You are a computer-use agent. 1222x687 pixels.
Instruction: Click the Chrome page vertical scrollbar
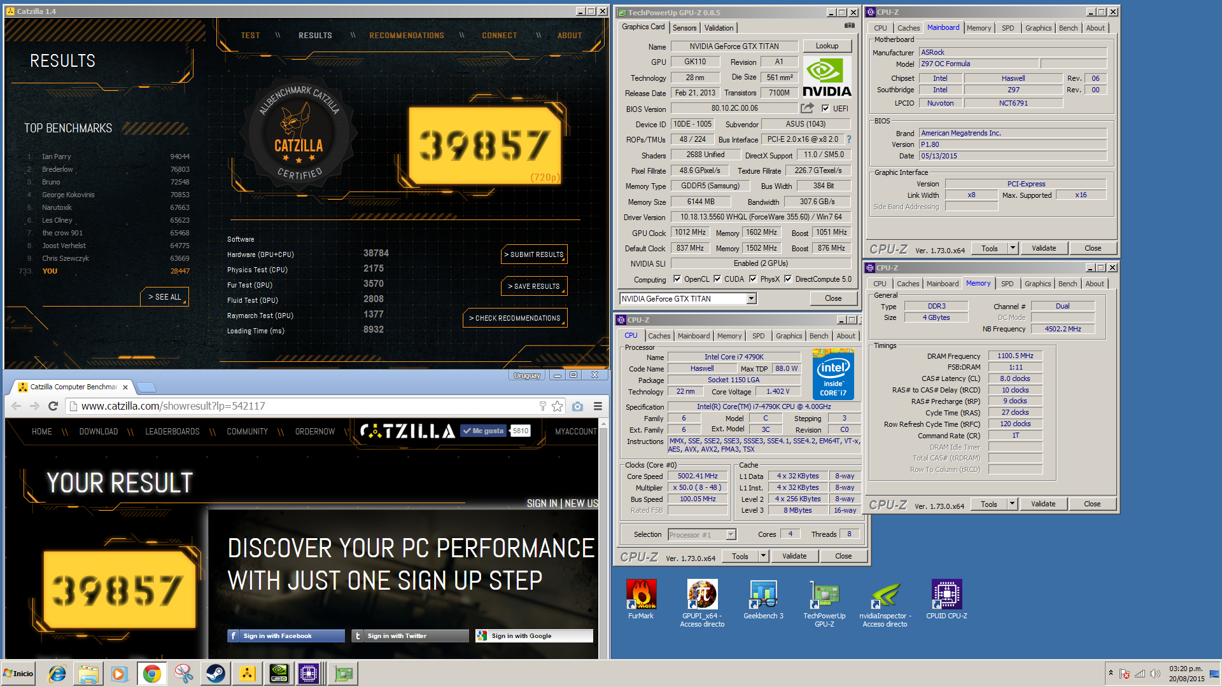click(x=603, y=538)
